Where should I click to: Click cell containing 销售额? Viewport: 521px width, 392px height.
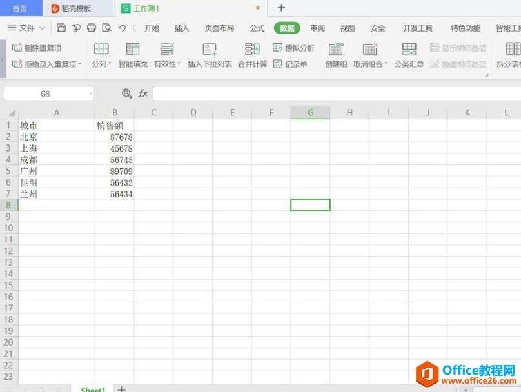click(115, 125)
